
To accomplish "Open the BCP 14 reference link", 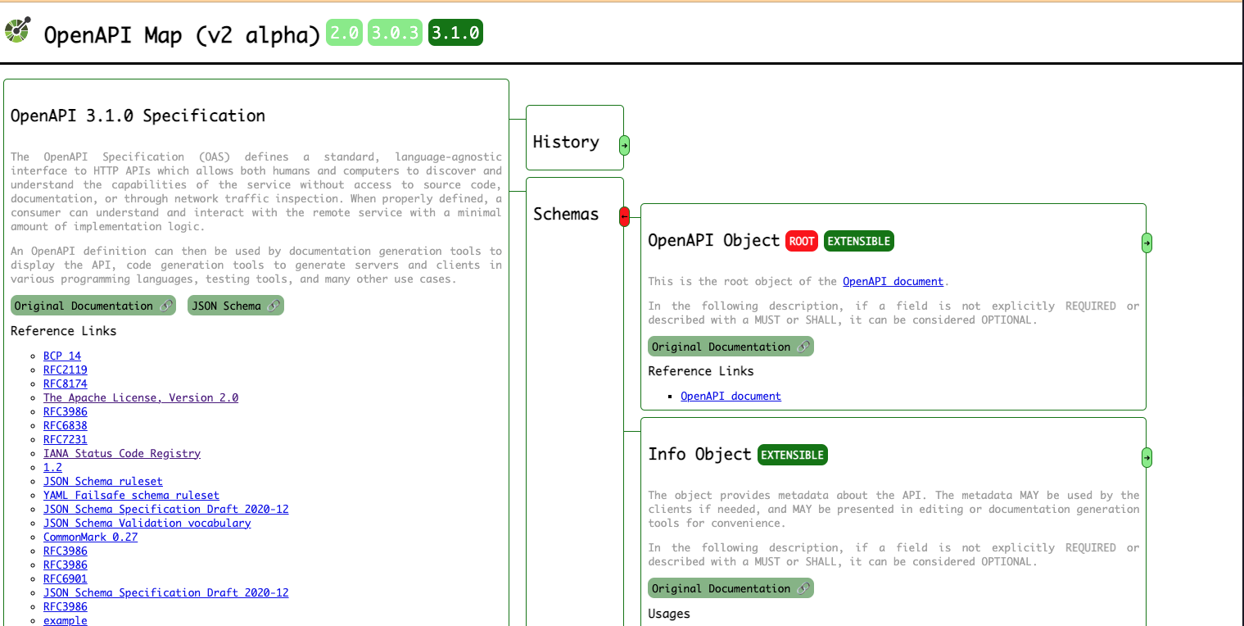I will (x=62, y=356).
